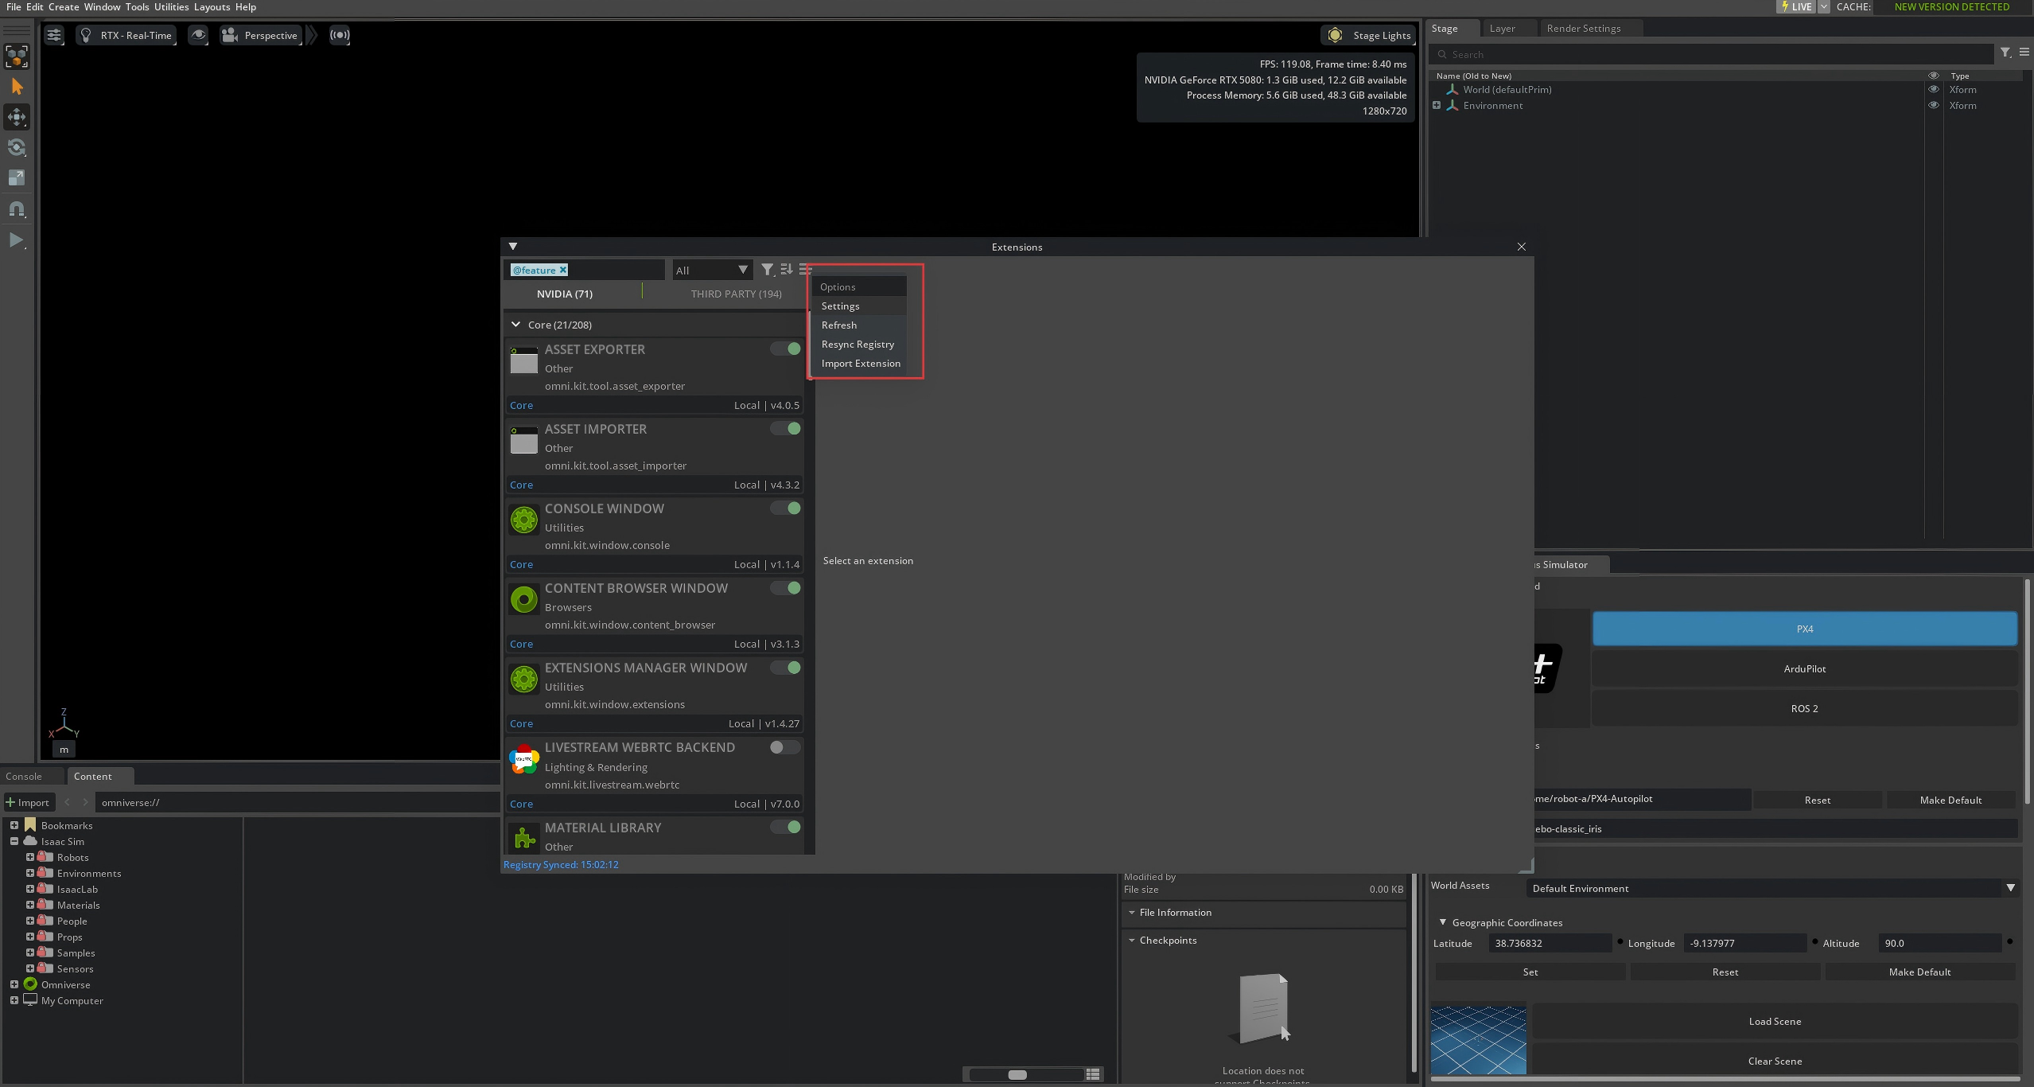Screen dimensions: 2034x1087
Task: Expand the Bookmarks tree node
Action: pyautogui.click(x=14, y=825)
